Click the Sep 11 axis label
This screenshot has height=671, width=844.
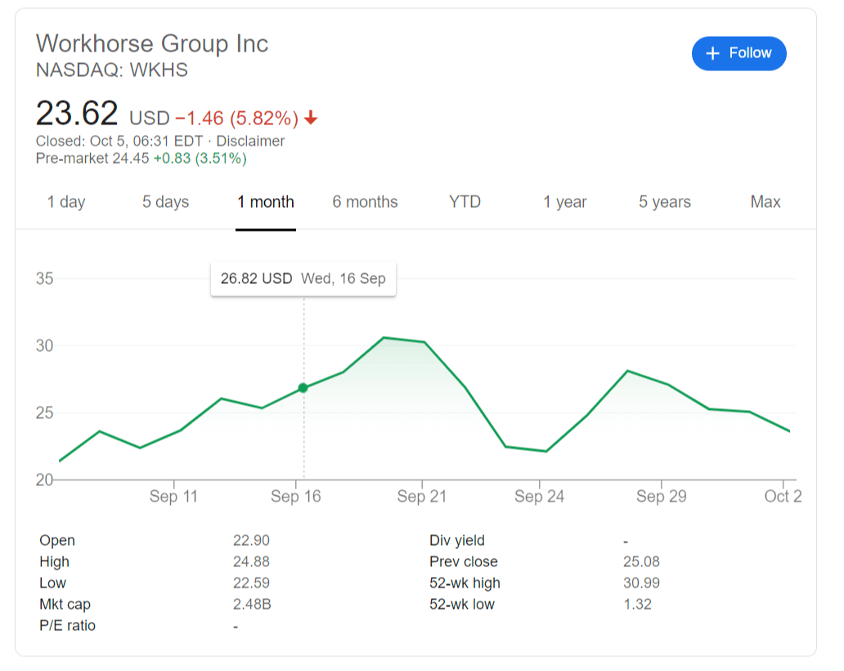[173, 496]
